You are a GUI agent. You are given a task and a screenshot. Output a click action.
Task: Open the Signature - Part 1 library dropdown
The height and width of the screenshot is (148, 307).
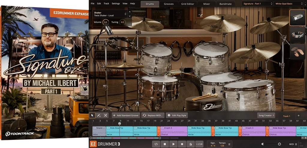pos(257,4)
